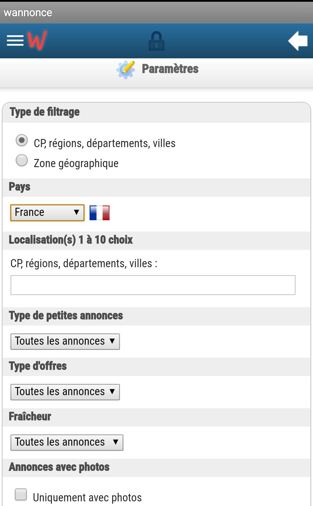Focus the localisation text input field
Image resolution: width=313 pixels, height=506 pixels.
153,285
